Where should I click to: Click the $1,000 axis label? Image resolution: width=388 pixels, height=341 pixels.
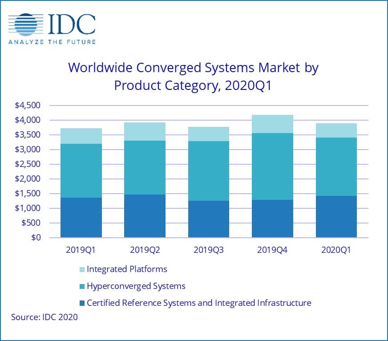pyautogui.click(x=28, y=208)
